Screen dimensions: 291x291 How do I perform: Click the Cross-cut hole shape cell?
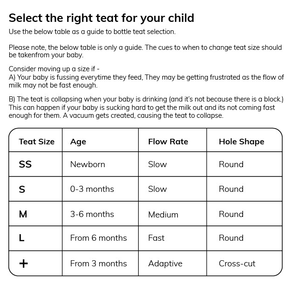(237, 264)
